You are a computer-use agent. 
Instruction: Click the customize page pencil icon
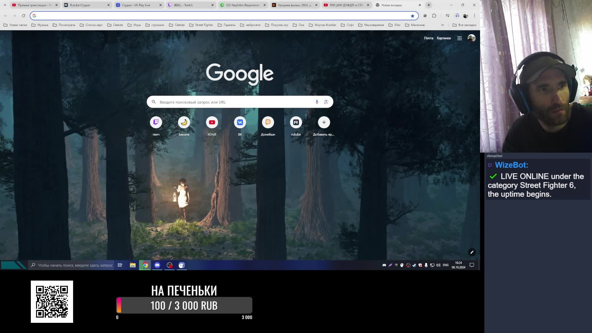point(472,252)
